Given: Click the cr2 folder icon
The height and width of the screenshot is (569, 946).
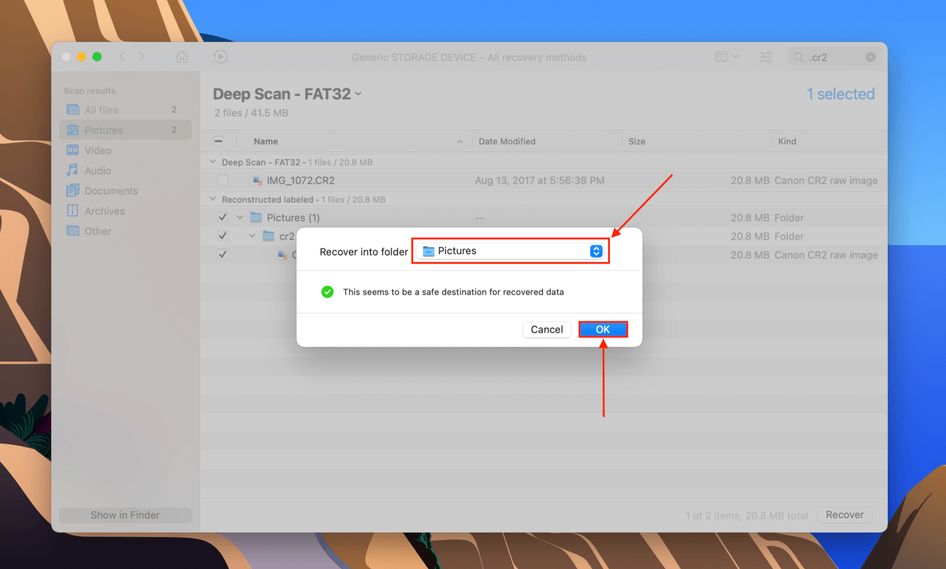Looking at the screenshot, I should click(x=268, y=236).
